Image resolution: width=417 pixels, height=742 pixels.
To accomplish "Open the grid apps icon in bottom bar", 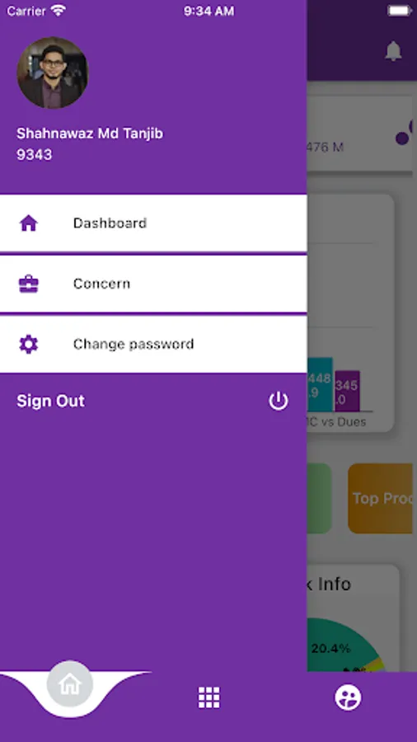I will 209,697.
